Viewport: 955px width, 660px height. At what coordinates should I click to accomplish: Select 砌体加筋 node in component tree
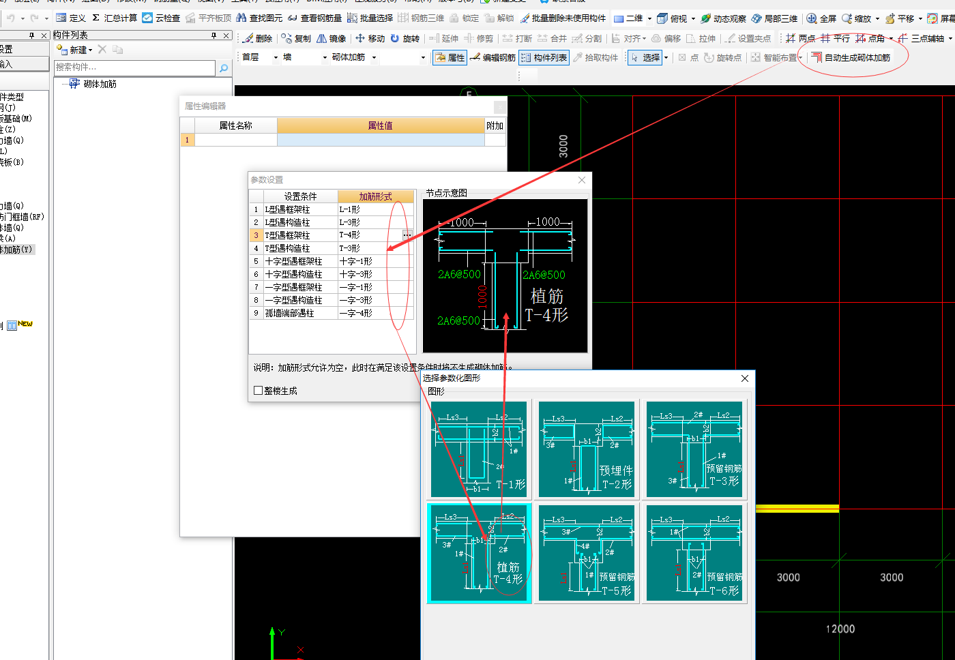pyautogui.click(x=100, y=84)
